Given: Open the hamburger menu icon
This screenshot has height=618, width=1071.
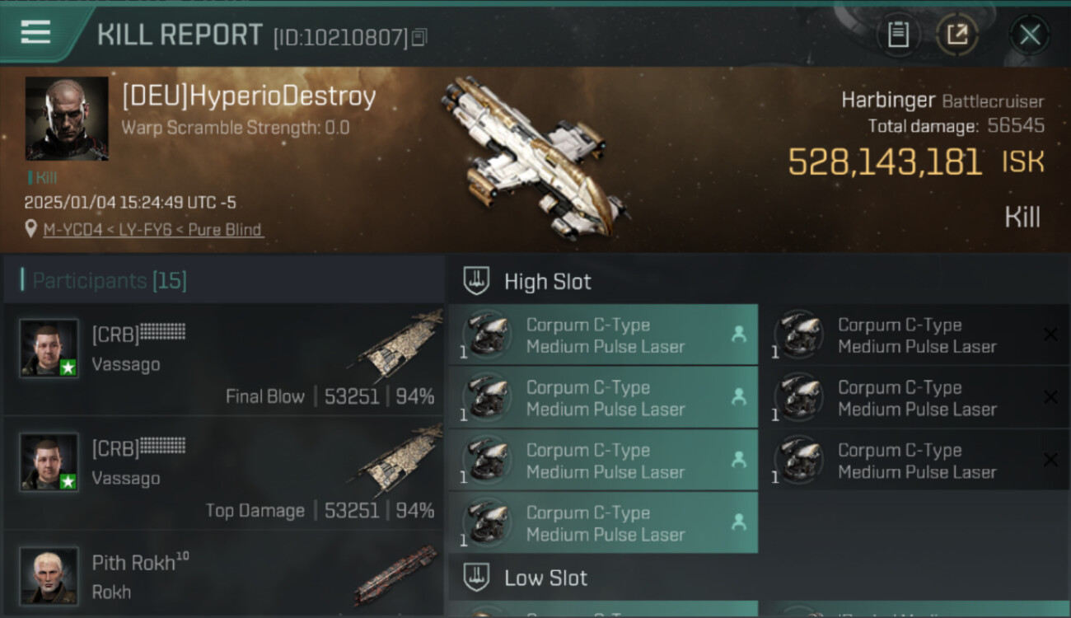Looking at the screenshot, I should (35, 32).
